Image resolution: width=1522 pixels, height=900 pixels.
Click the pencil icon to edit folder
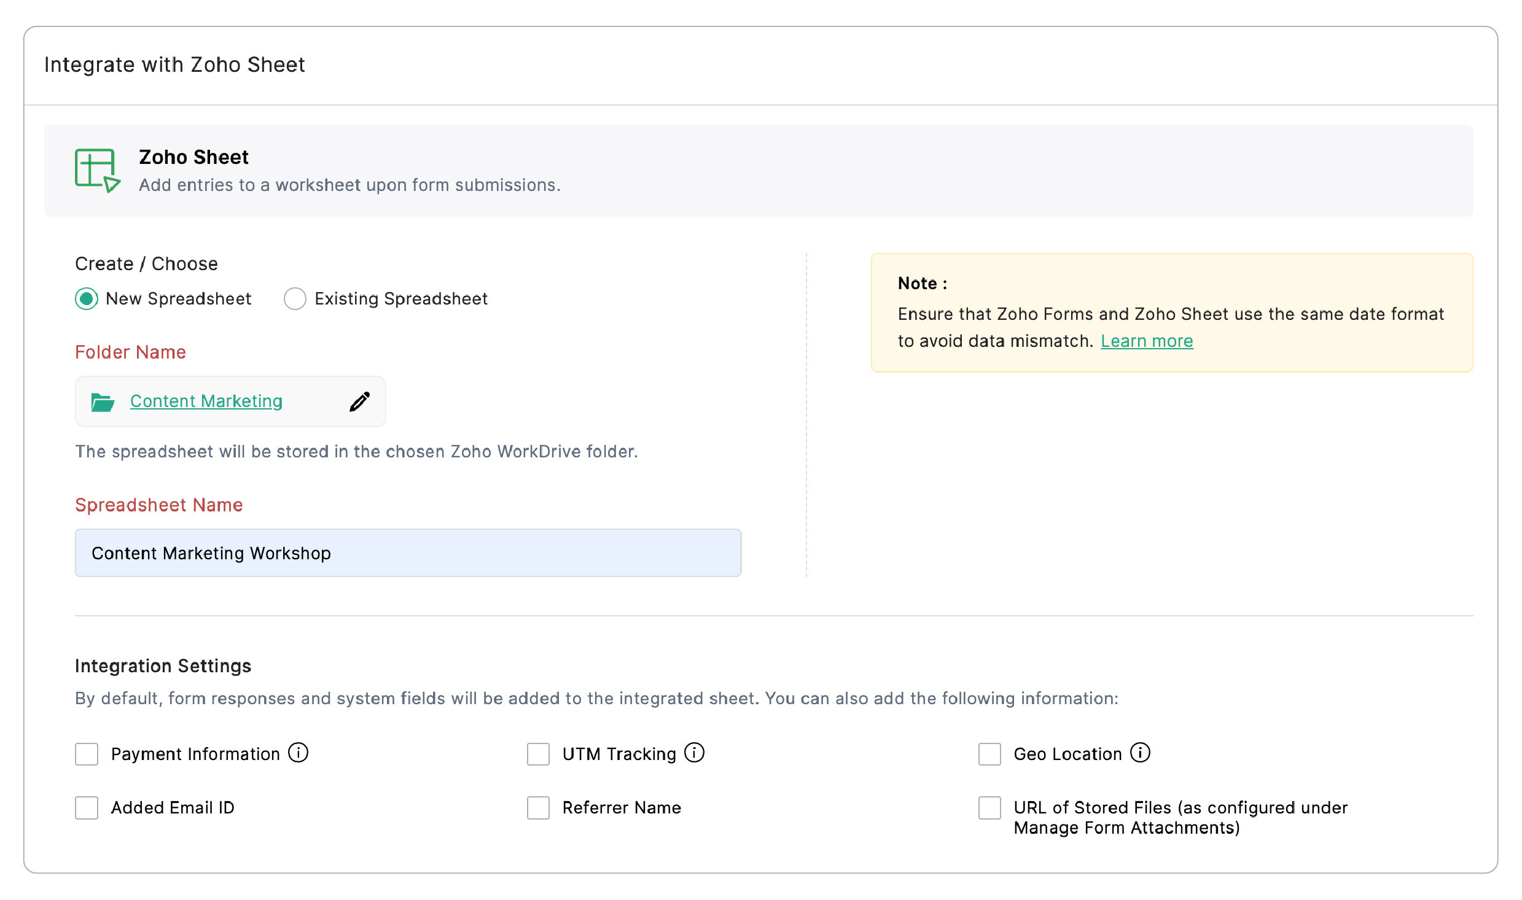(359, 401)
